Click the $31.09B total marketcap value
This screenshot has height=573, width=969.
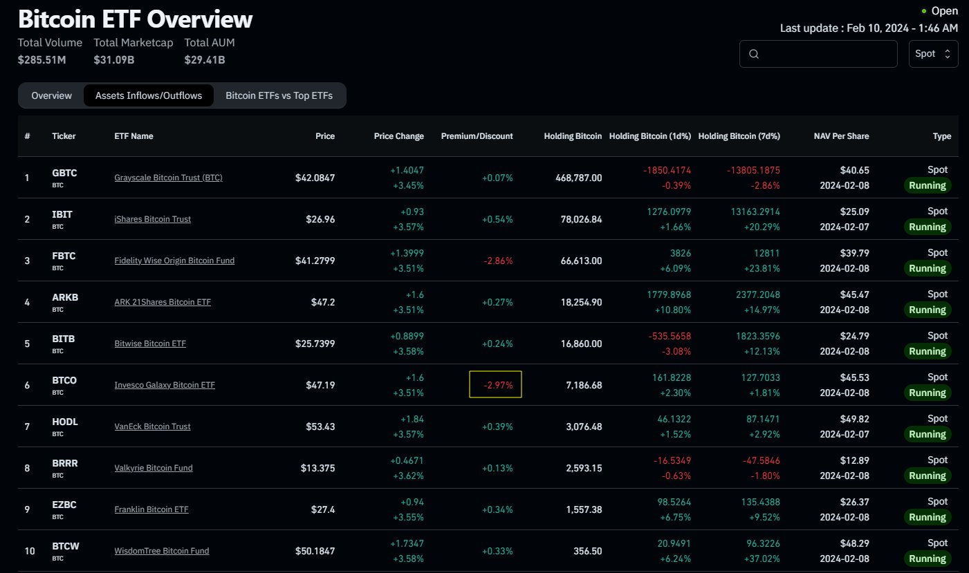point(114,59)
